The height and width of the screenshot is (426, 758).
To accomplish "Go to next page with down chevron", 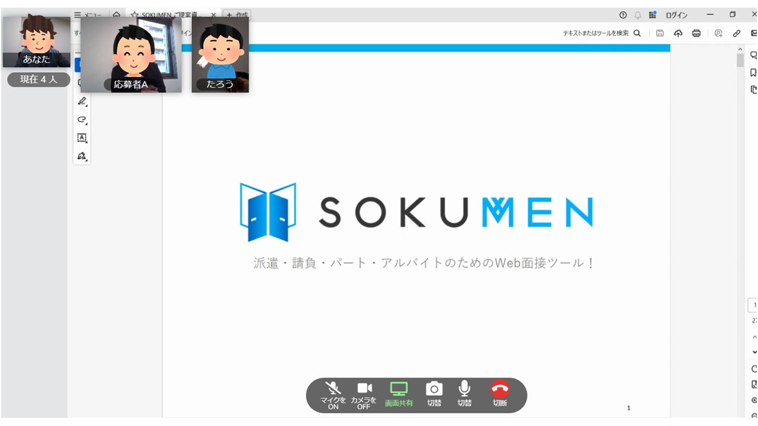I will (754, 352).
